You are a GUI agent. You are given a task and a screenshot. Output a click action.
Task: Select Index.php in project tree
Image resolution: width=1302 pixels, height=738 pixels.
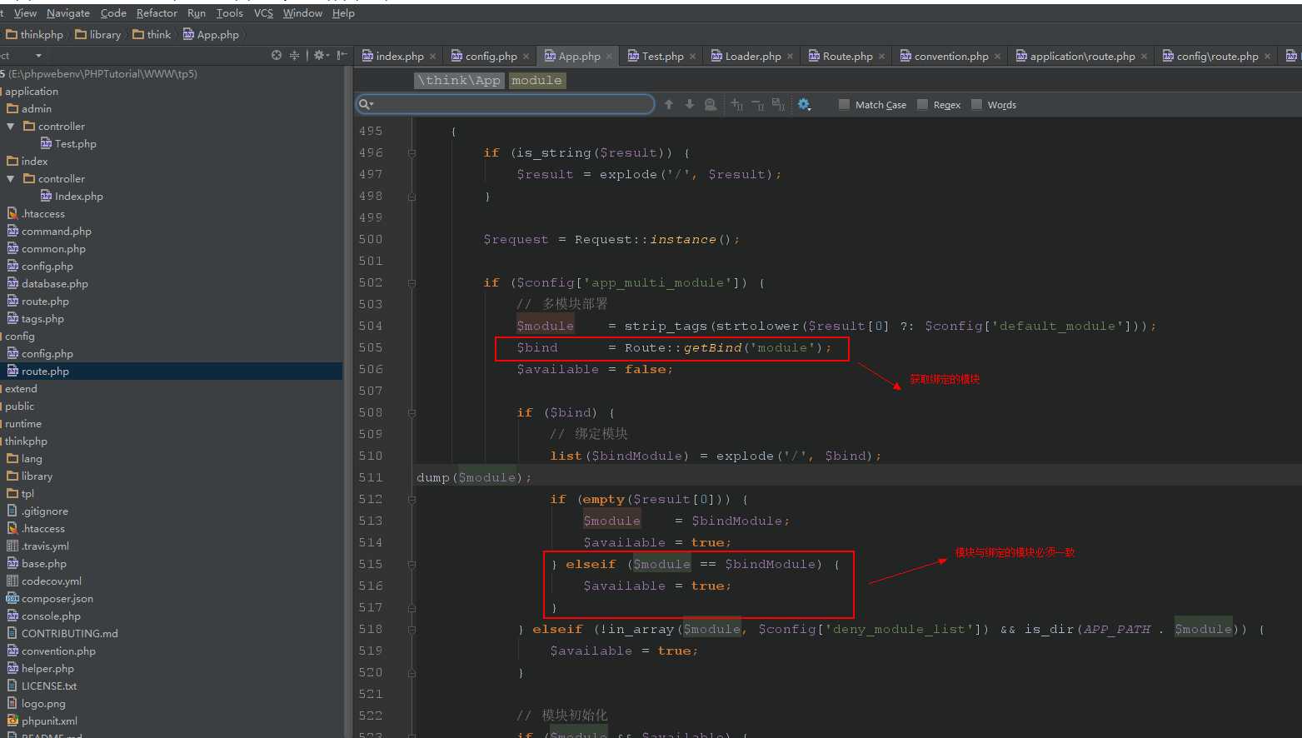[x=72, y=197]
